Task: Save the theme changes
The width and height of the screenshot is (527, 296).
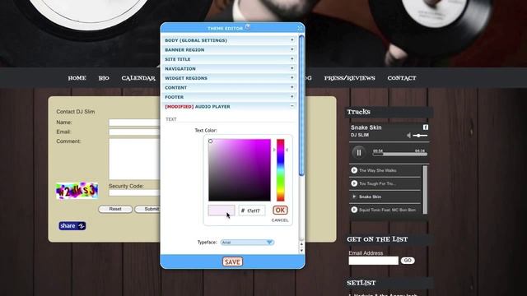Action: (x=232, y=261)
